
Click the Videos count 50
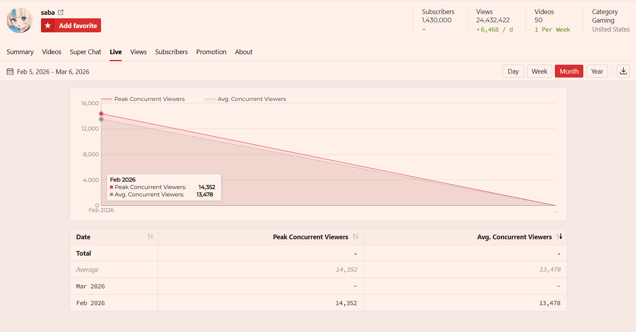coord(538,20)
